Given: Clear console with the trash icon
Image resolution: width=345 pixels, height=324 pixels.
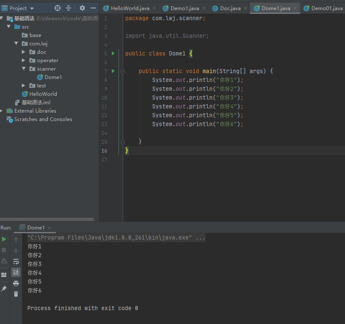Looking at the screenshot, I should pyautogui.click(x=16, y=294).
